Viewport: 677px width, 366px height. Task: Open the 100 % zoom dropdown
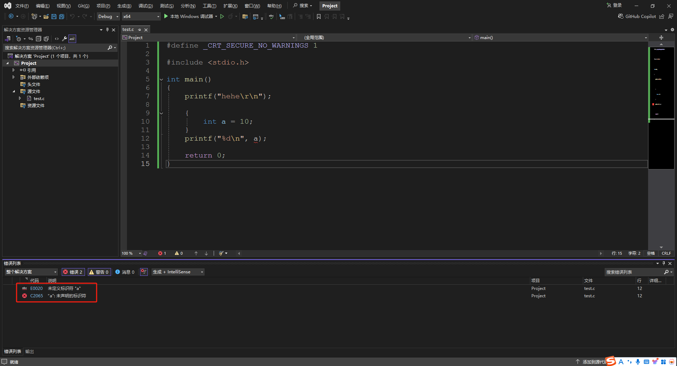tap(131, 253)
